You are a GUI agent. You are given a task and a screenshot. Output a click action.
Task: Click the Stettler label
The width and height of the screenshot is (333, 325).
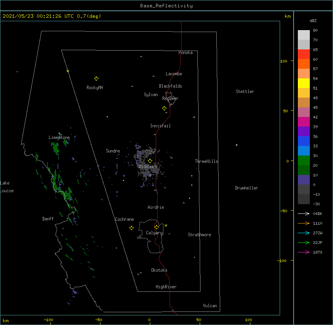[x=245, y=91]
